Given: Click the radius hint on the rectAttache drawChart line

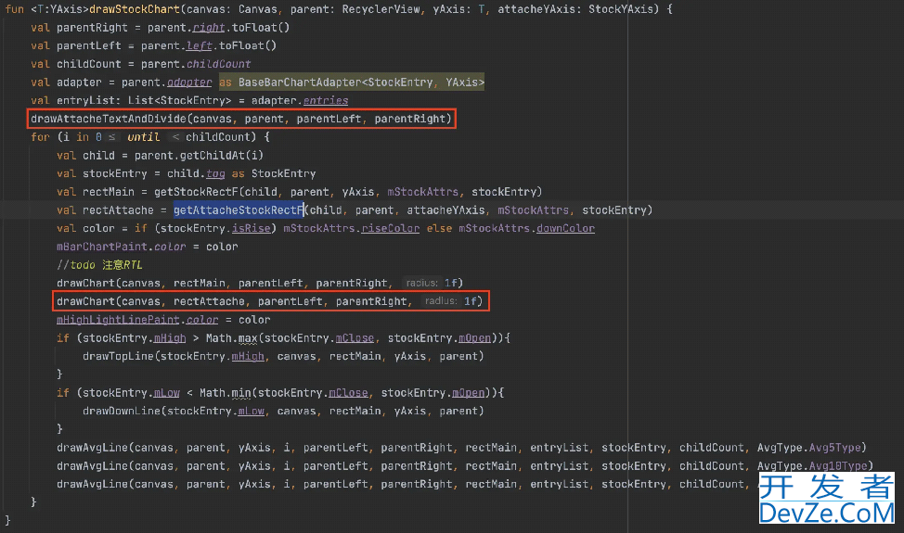Looking at the screenshot, I should [x=441, y=301].
